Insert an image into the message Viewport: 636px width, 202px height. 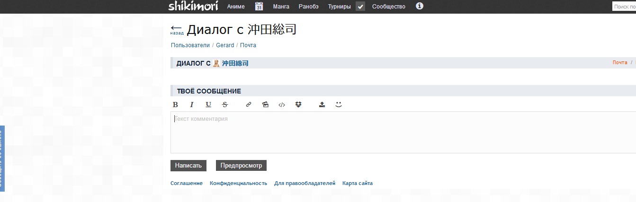coord(265,105)
